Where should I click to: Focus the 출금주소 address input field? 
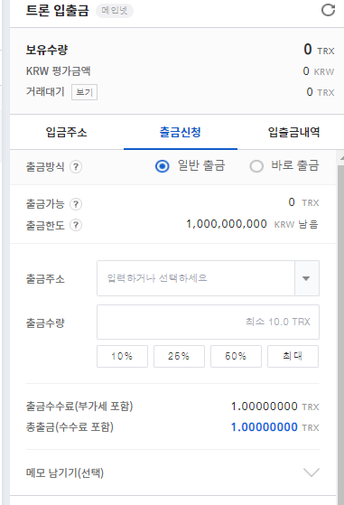pos(196,278)
